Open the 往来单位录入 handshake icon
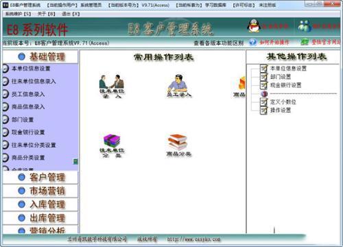 click(x=112, y=86)
